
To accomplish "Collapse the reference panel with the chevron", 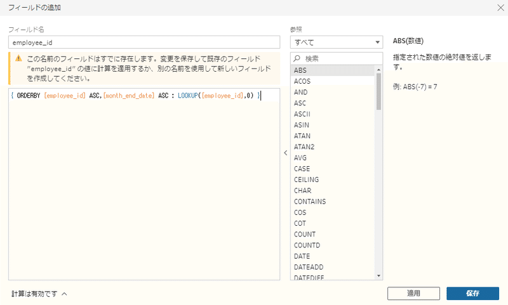I will 285,153.
